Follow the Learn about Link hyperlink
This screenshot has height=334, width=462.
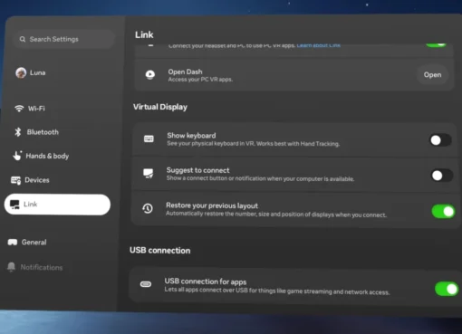(x=319, y=45)
